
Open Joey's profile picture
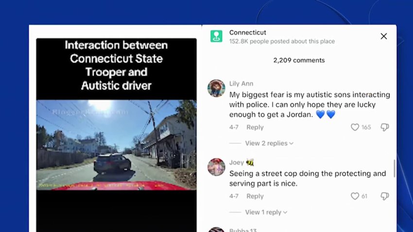[216, 167]
